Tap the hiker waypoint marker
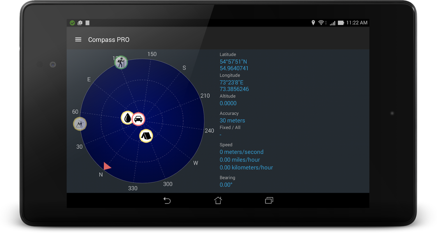Viewport: 437px width, 233px height. tap(121, 62)
